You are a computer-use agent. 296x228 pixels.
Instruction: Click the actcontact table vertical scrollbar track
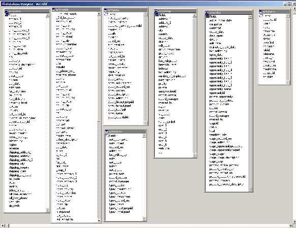(x=99, y=170)
